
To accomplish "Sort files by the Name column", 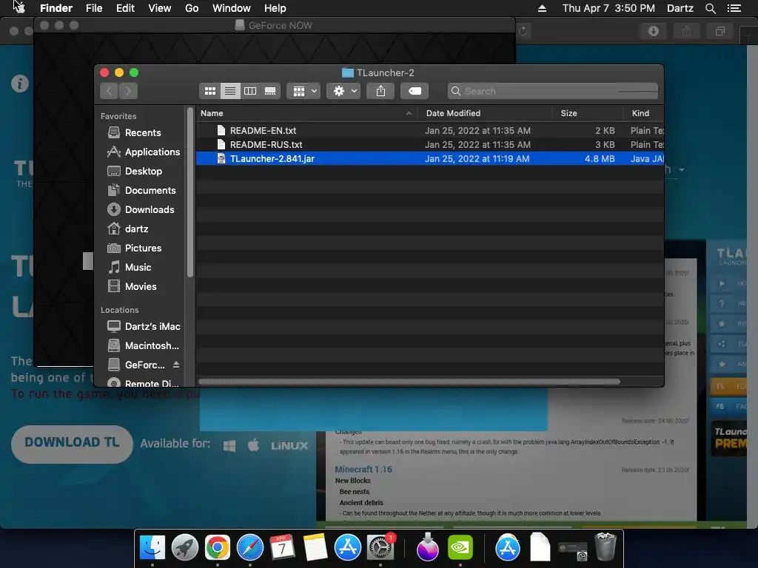I will 306,113.
